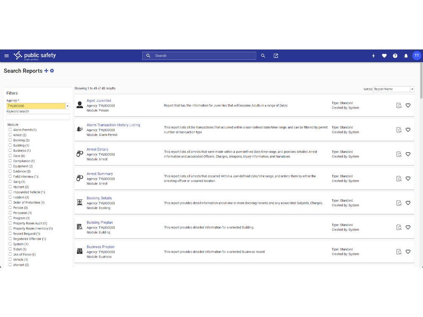Screen dimensions: 423x317
Task: Open notifications bell icon
Action: pyautogui.click(x=406, y=56)
